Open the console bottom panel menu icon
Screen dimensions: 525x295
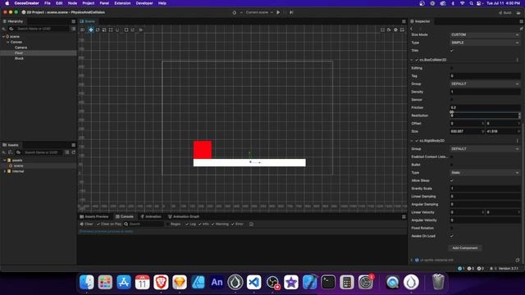pyautogui.click(x=404, y=216)
